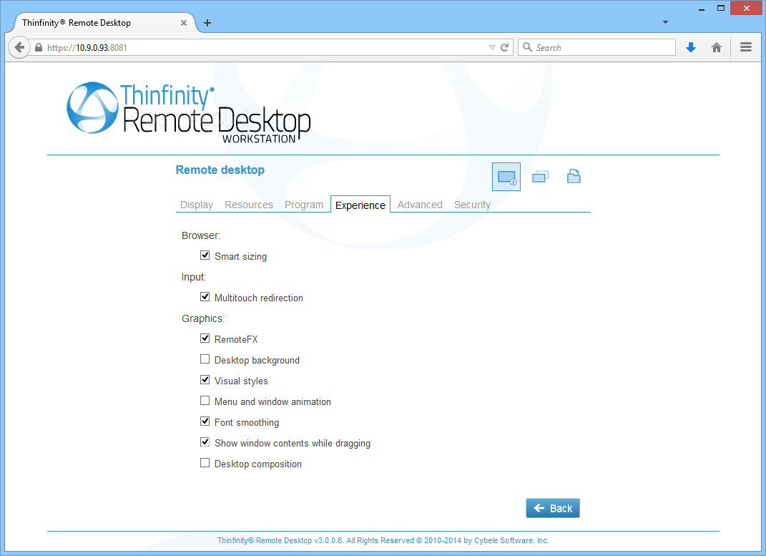766x556 pixels.
Task: Select the Remote desktop connection icon
Action: coord(506,177)
